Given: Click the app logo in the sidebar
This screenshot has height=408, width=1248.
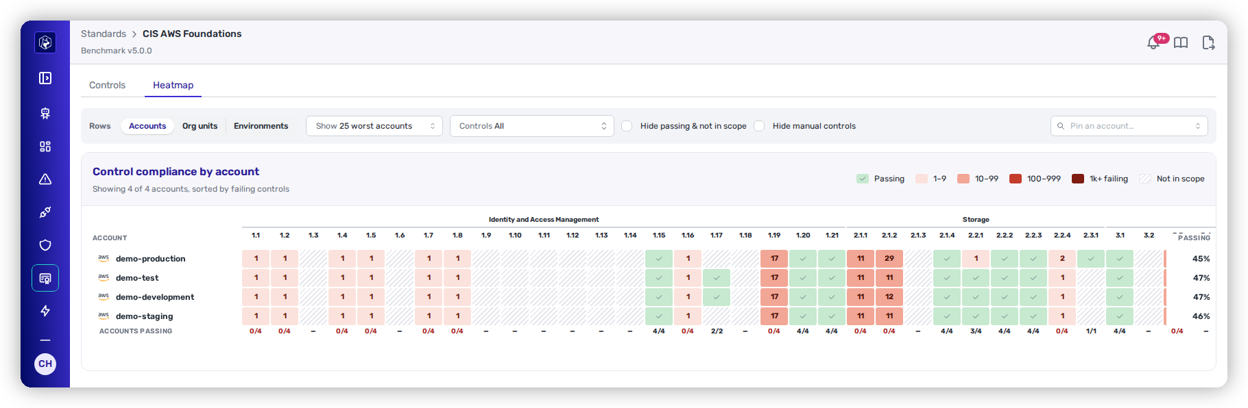Looking at the screenshot, I should coord(45,42).
